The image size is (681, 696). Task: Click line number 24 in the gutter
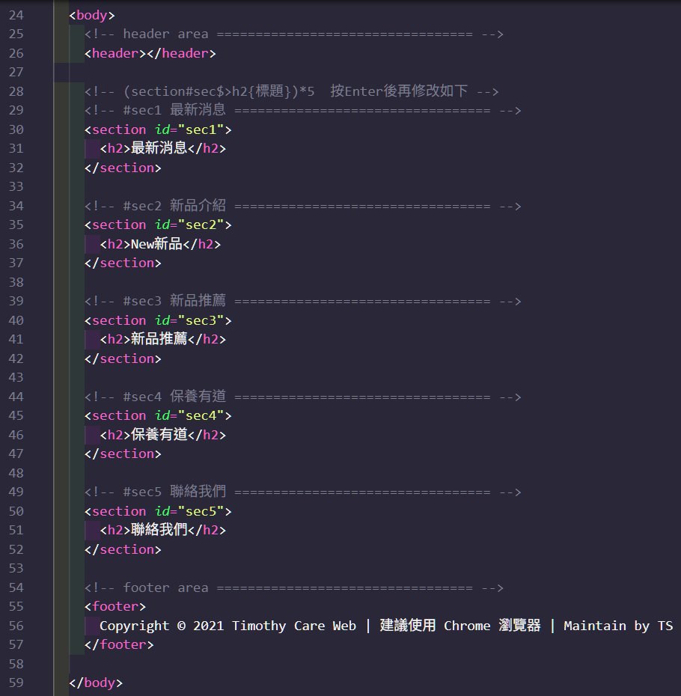click(x=16, y=15)
